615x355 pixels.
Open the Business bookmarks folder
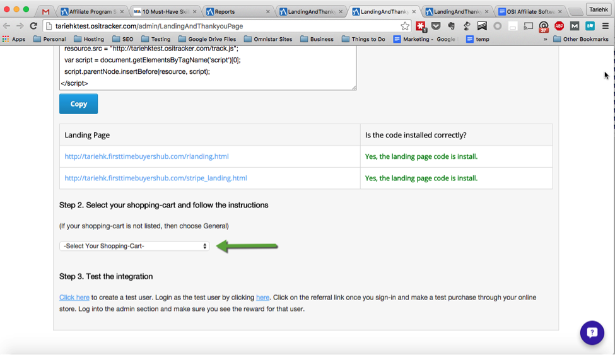point(317,39)
